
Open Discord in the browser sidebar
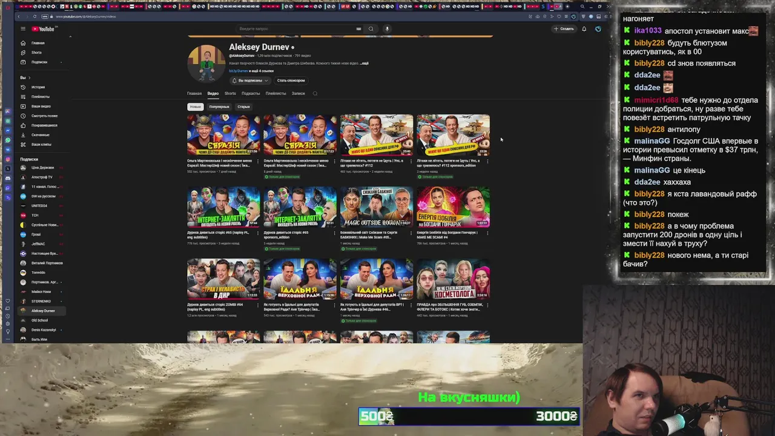coord(8,179)
